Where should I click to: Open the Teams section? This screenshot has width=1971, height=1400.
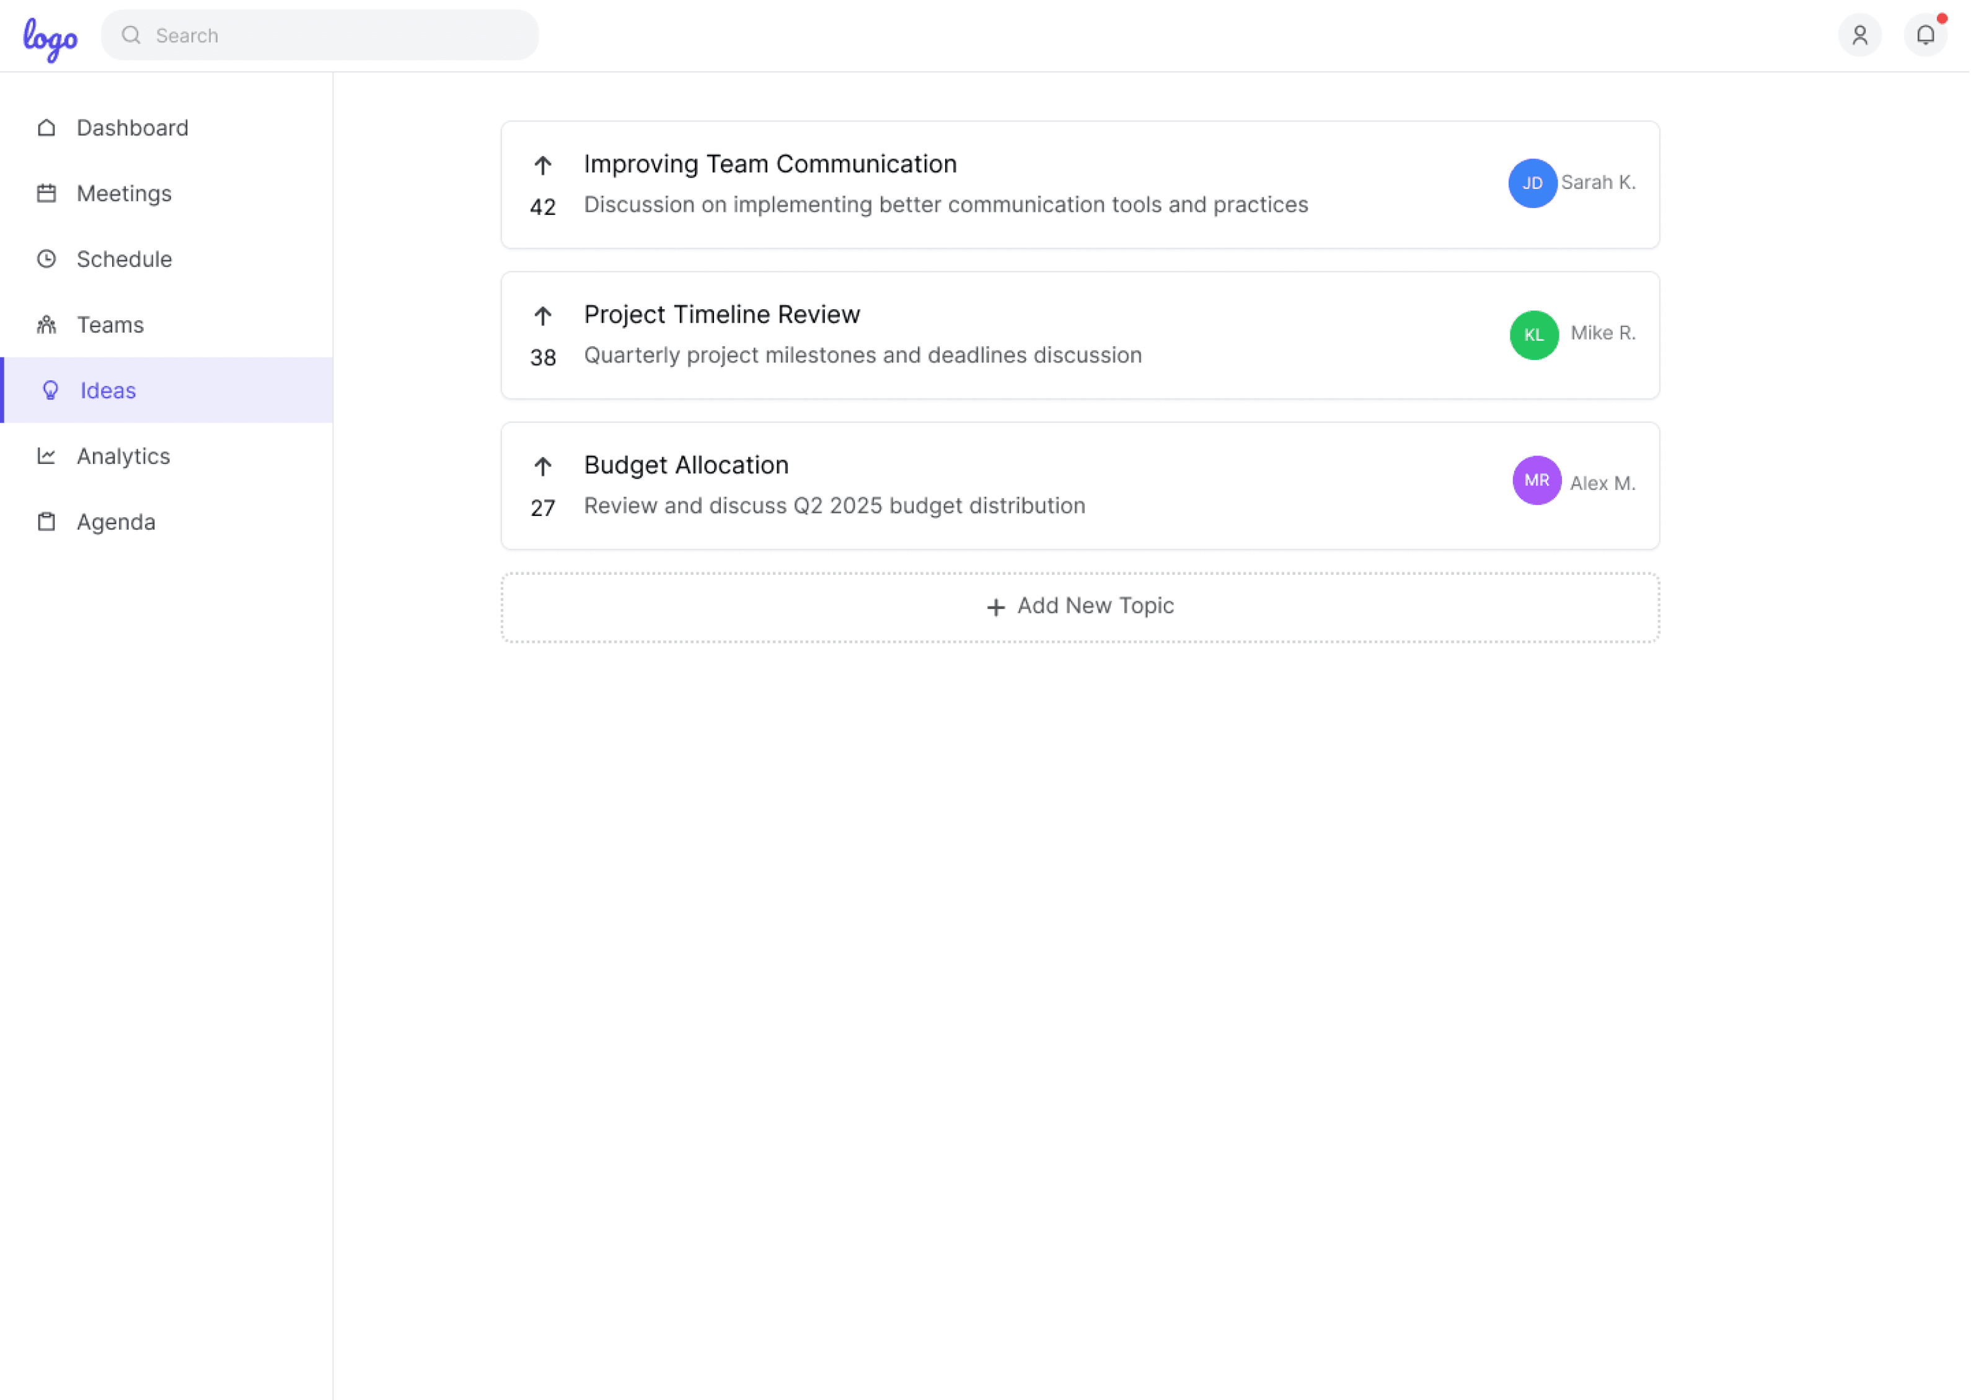pyautogui.click(x=110, y=325)
